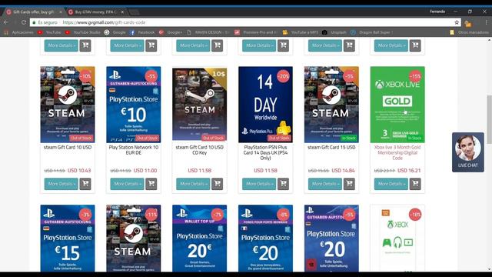The width and height of the screenshot is (492, 277).
Task: Click the USD 10.43 price text
Action: tap(79, 171)
